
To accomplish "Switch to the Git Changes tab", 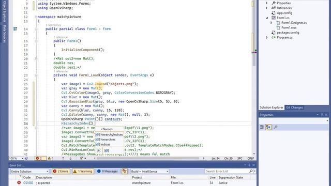I will [294, 107].
